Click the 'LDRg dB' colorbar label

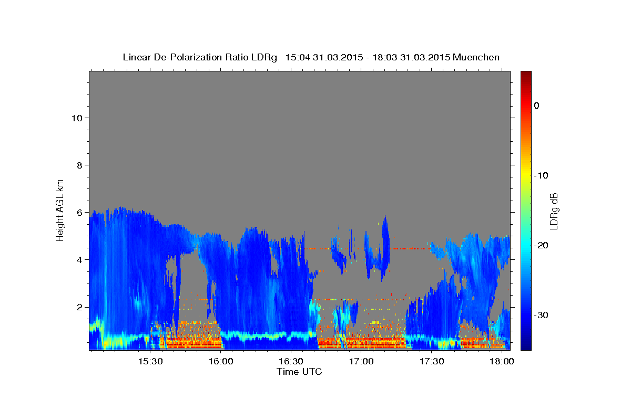tap(553, 211)
